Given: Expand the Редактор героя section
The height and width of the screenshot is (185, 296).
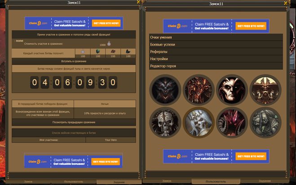Looking at the screenshot, I should click(216, 66).
